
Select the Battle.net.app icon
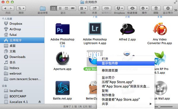62,88
